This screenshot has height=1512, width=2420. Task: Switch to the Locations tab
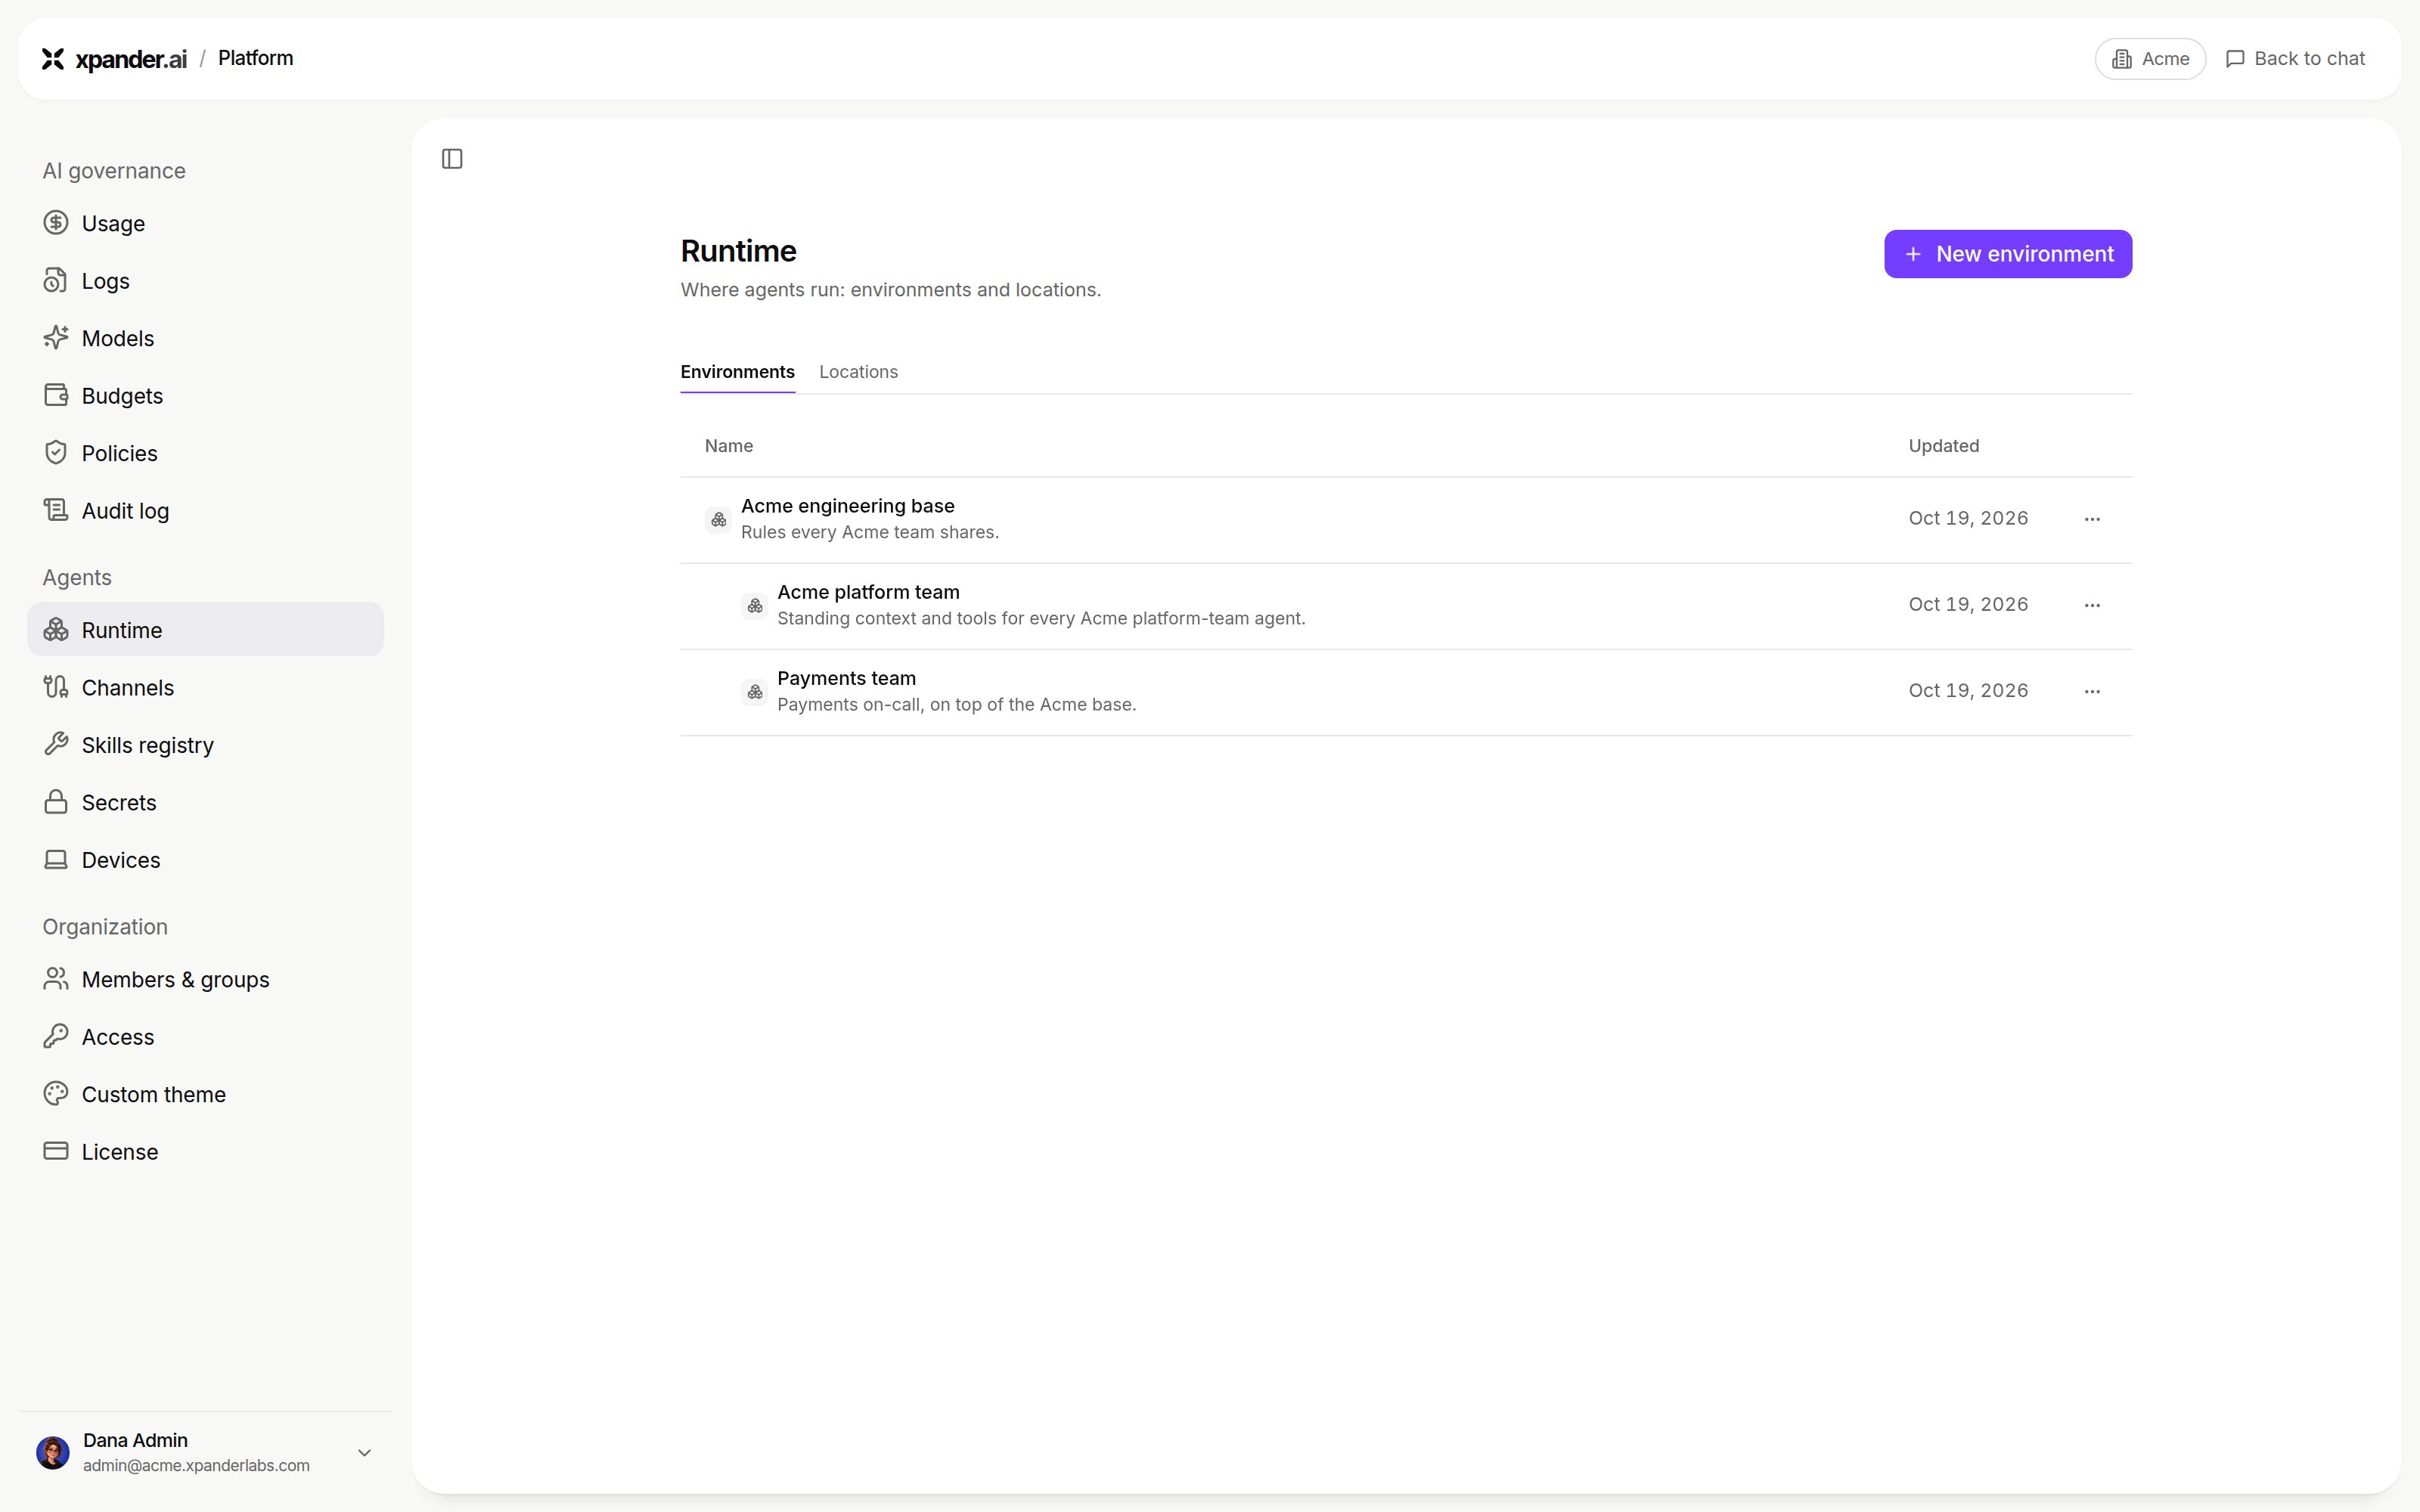[x=858, y=372]
